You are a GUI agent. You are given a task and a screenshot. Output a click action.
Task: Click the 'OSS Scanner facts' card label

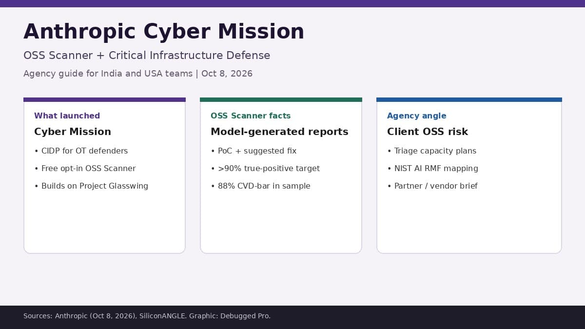pyautogui.click(x=251, y=116)
